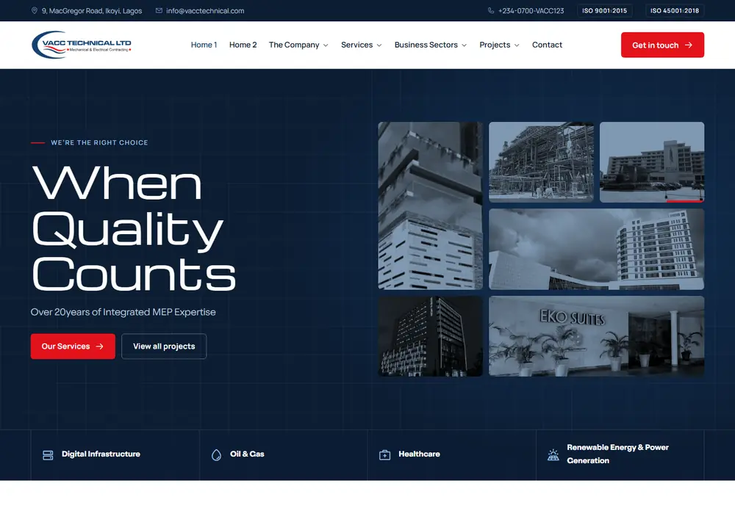This screenshot has width=735, height=505.
Task: Go to the Contact page
Action: [x=547, y=45]
